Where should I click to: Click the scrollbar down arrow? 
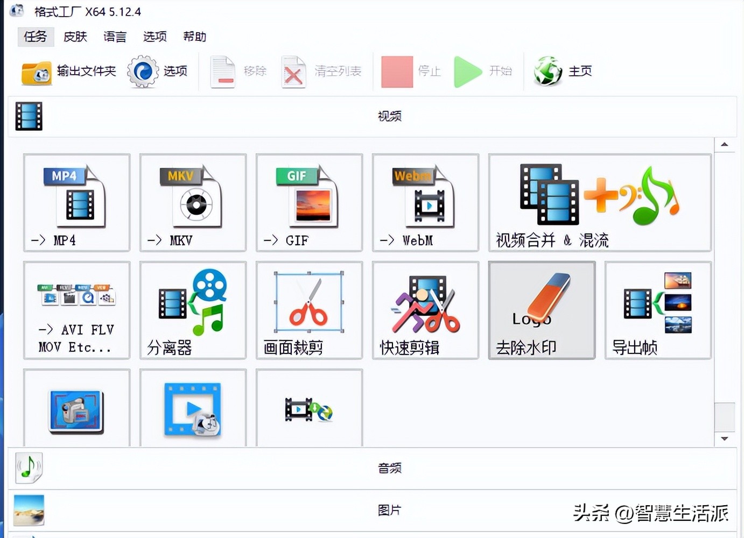click(725, 437)
